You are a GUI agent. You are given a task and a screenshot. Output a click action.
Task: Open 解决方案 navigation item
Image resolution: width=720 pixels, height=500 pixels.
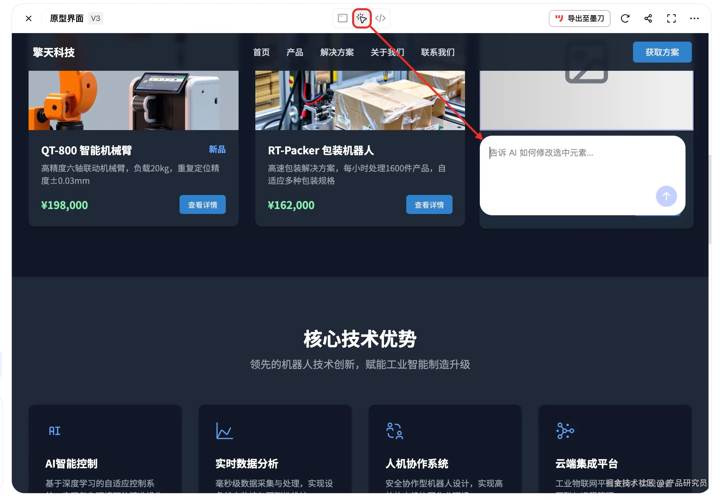[337, 52]
